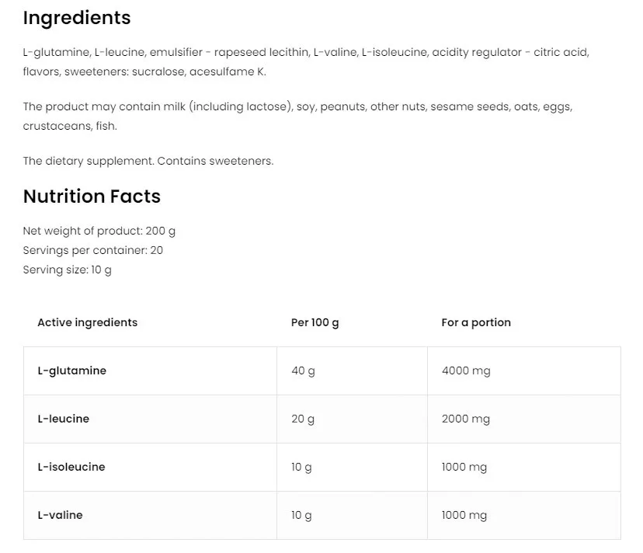
Task: Select the L-valine row label
Action: tap(60, 515)
